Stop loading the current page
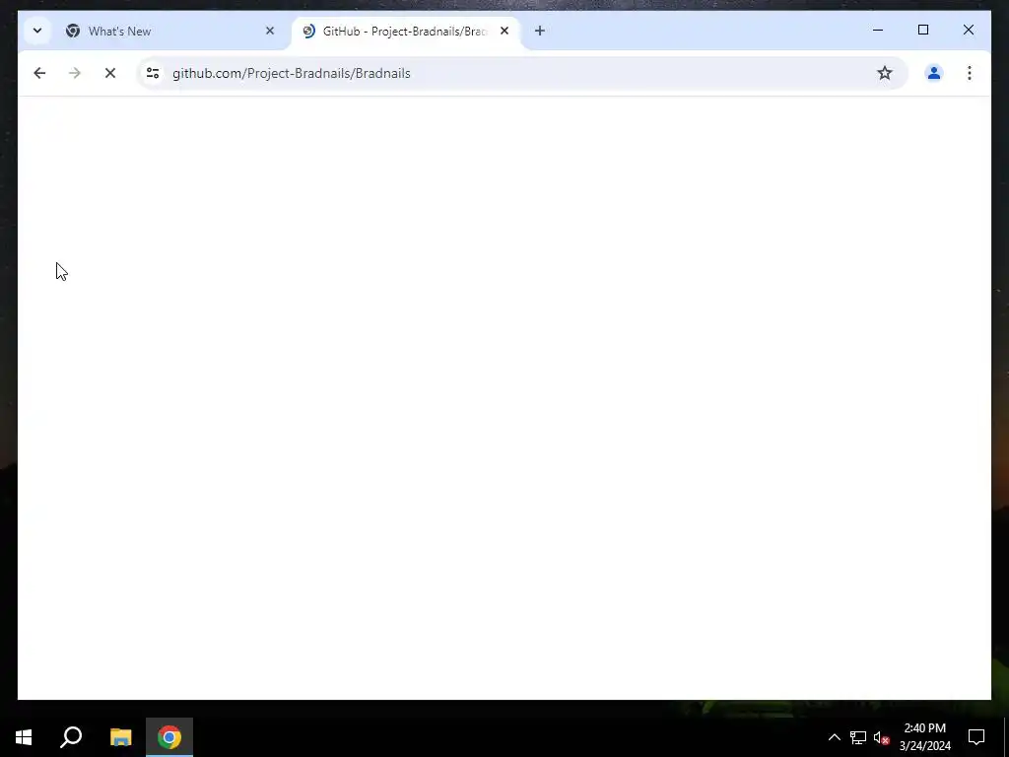 point(110,73)
